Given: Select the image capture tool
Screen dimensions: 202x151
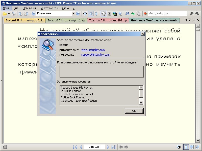Looking at the screenshot, I should click(114, 13).
